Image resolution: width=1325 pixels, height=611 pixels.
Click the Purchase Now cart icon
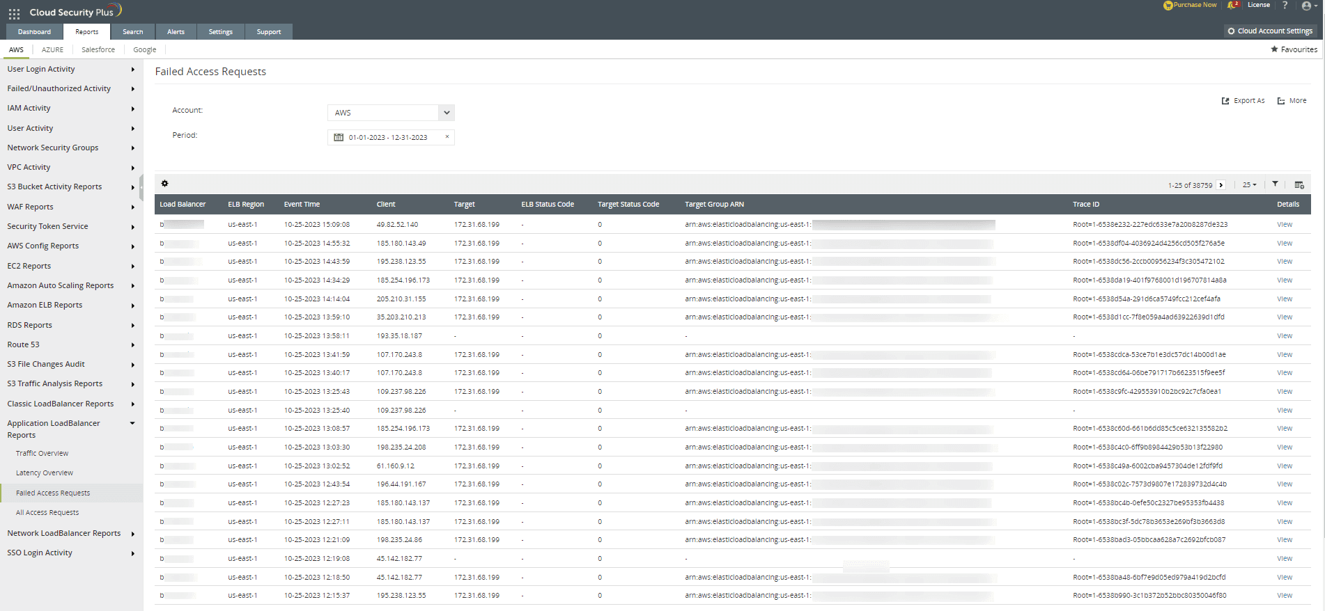pos(1168,6)
